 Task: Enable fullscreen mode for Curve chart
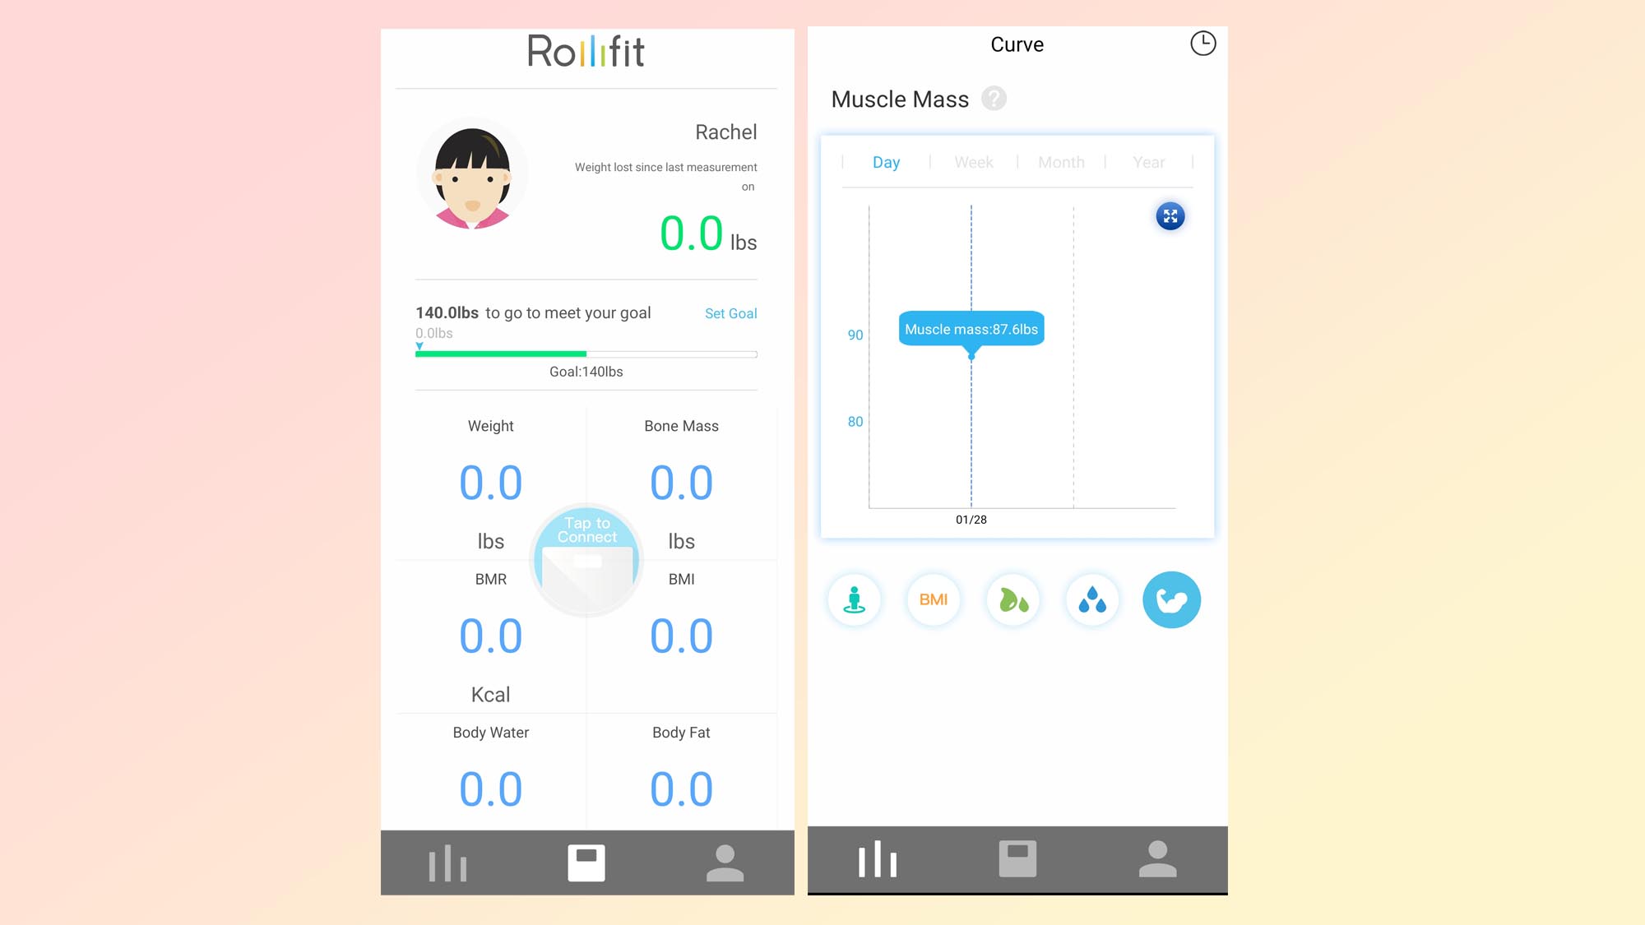point(1170,217)
